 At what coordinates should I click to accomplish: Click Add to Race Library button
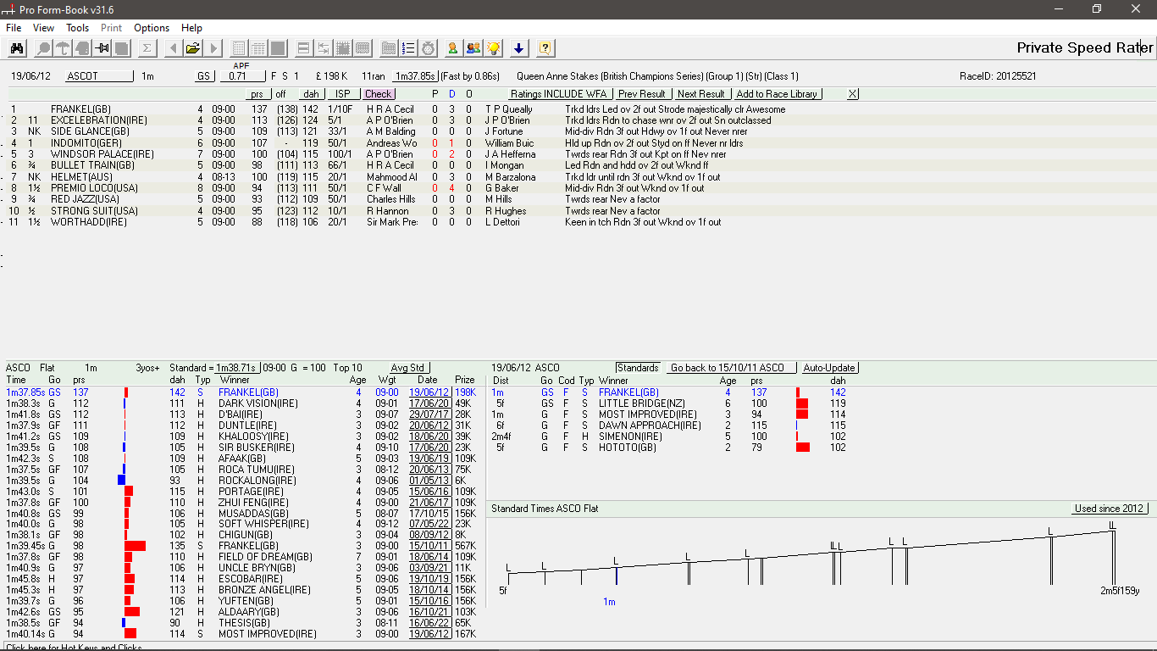tap(777, 94)
